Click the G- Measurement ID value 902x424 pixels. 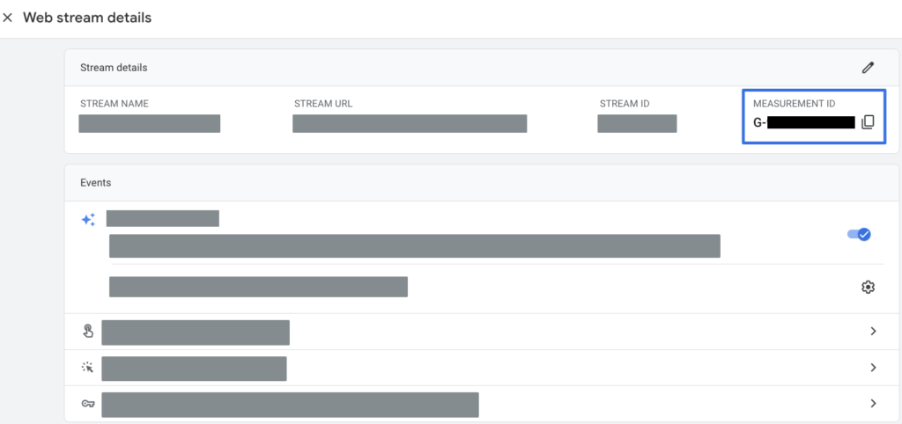click(803, 122)
